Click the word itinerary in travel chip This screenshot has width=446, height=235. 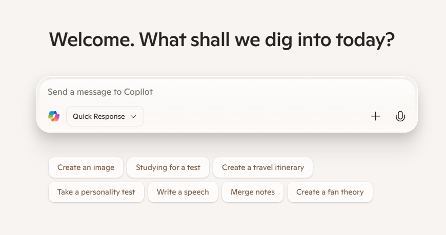click(x=290, y=167)
